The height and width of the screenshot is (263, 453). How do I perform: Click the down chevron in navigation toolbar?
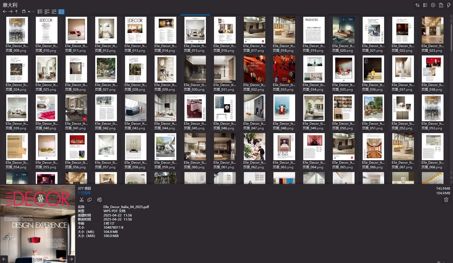click(33, 12)
